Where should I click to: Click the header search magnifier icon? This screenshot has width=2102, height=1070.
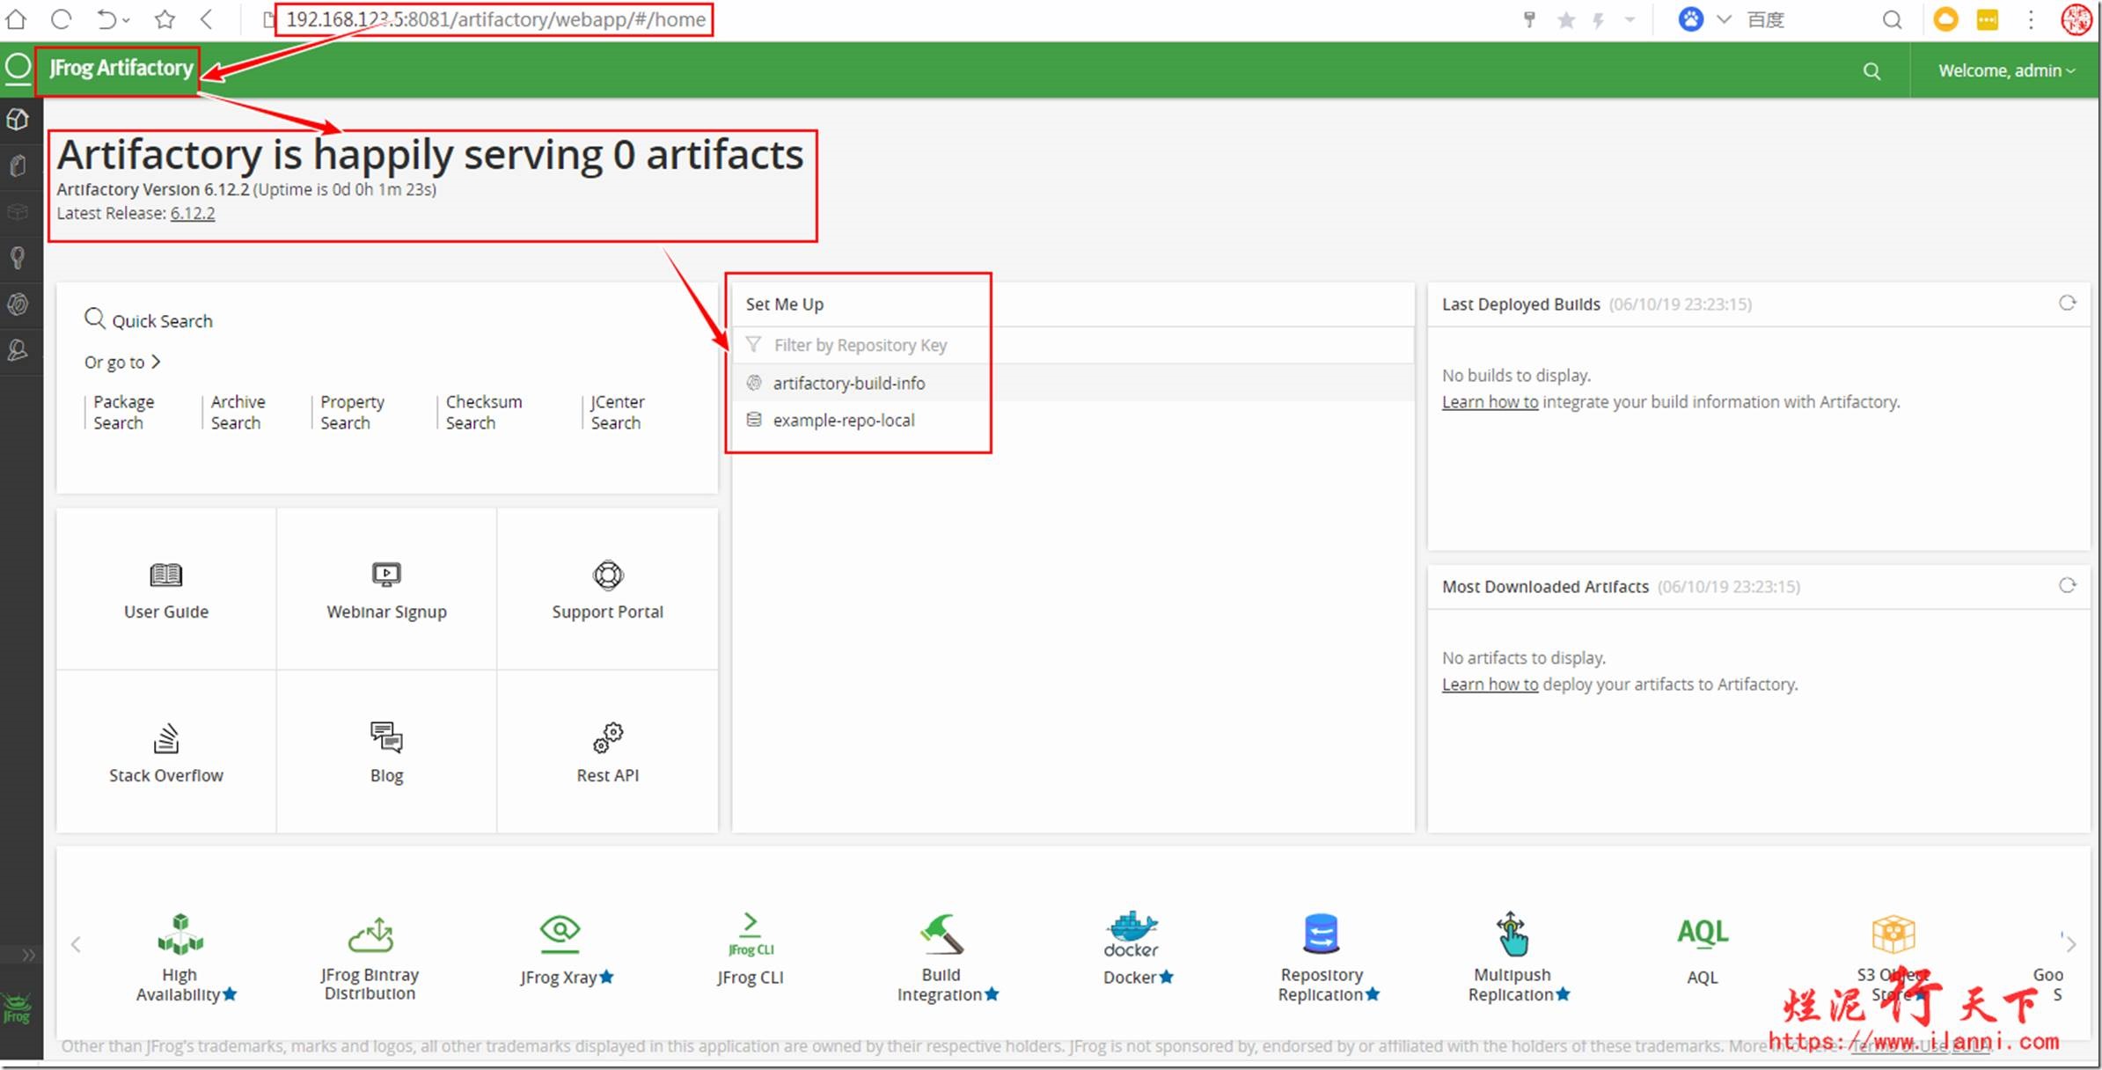[x=1871, y=71]
